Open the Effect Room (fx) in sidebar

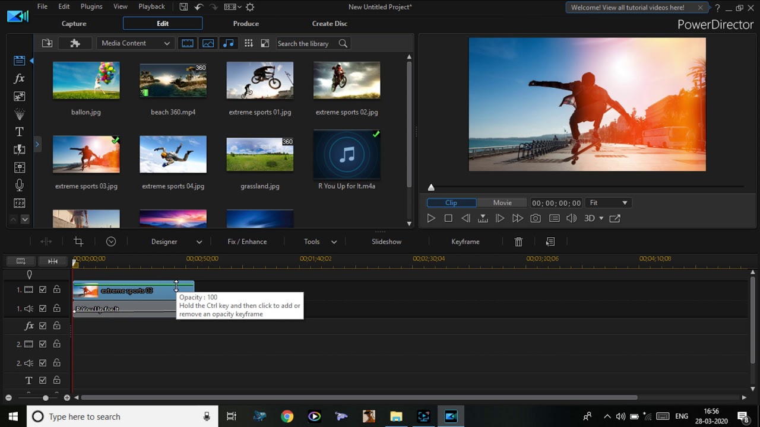[19, 78]
